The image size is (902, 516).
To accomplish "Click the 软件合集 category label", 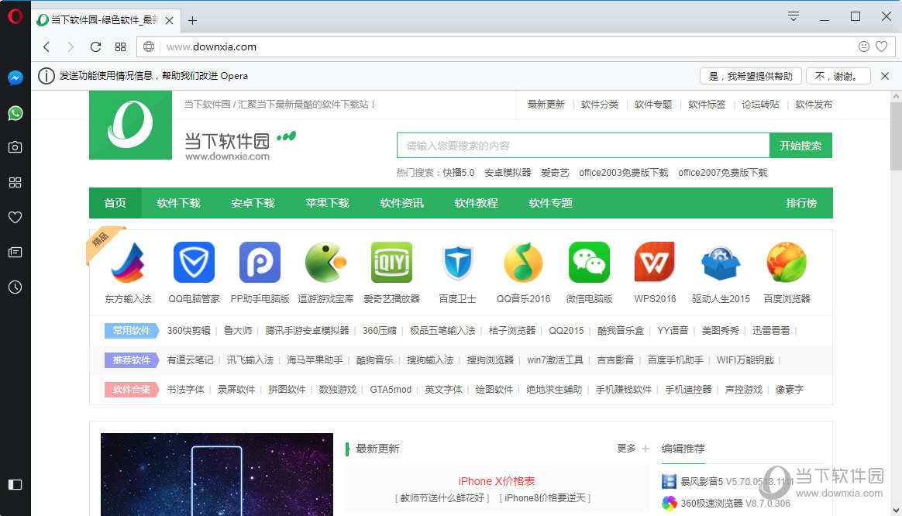I will click(x=131, y=390).
